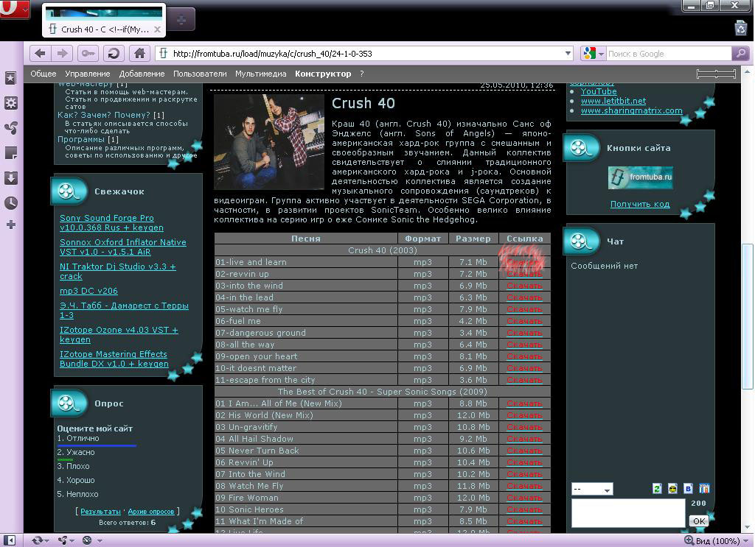
Task: Open the Общее menu
Action: (44, 74)
